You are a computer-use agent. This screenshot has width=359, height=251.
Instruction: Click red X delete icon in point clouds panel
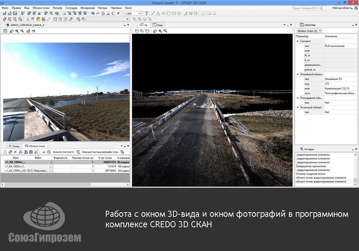click(15, 152)
